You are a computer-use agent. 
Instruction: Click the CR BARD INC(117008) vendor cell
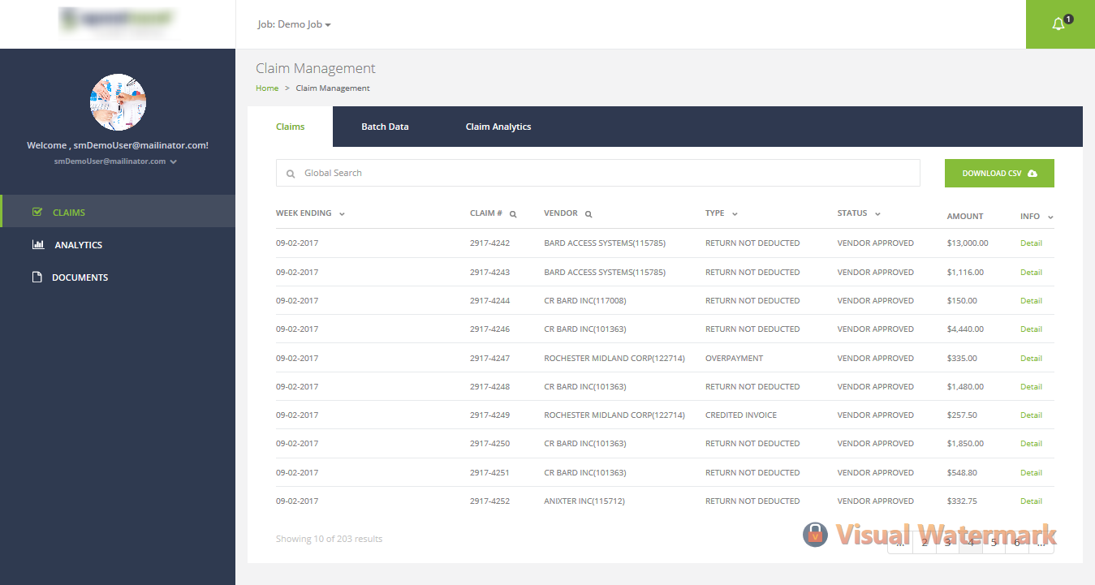click(x=584, y=300)
